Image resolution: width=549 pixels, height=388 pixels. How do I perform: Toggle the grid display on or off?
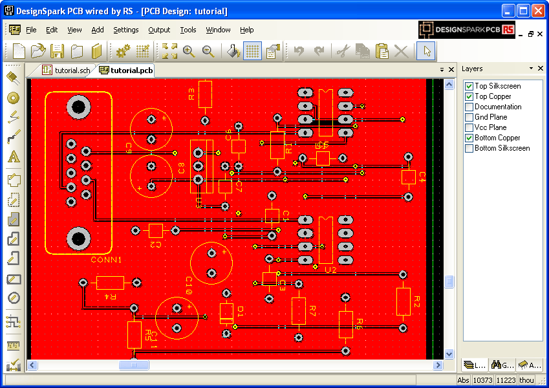(x=252, y=51)
